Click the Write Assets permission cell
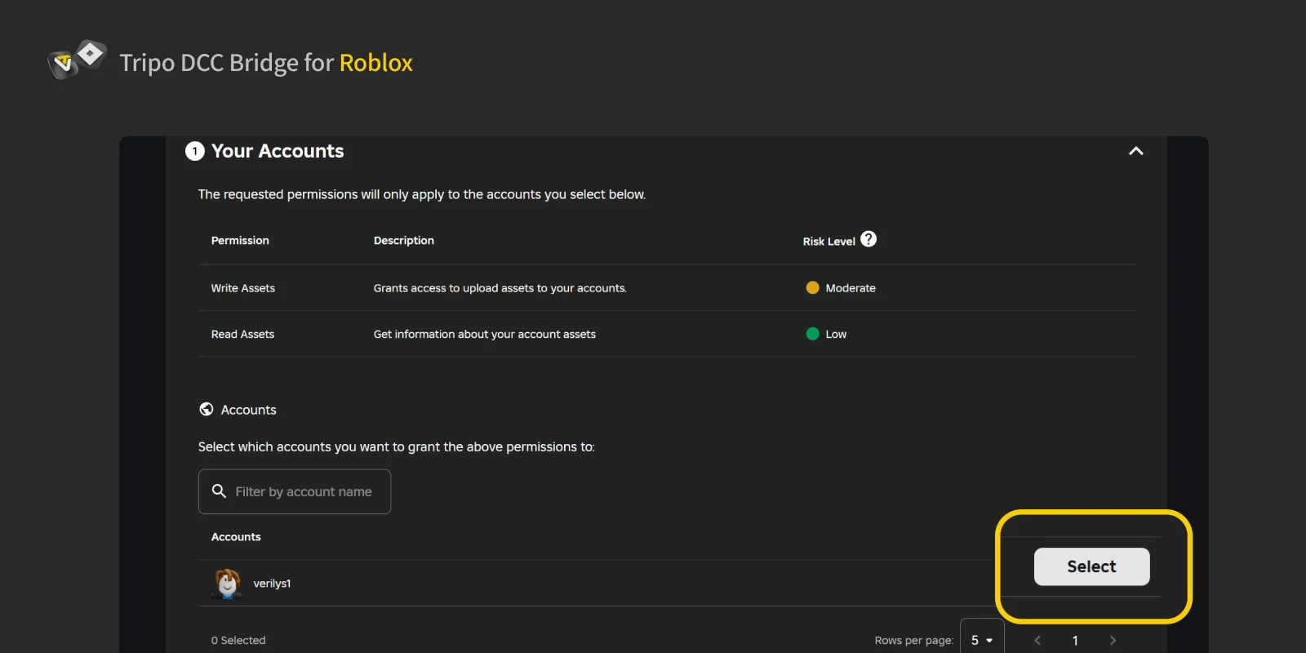 (243, 288)
